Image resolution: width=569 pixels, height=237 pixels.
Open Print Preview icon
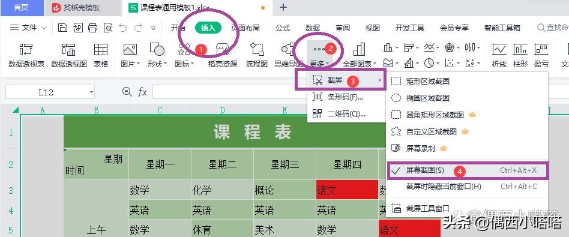point(108,28)
